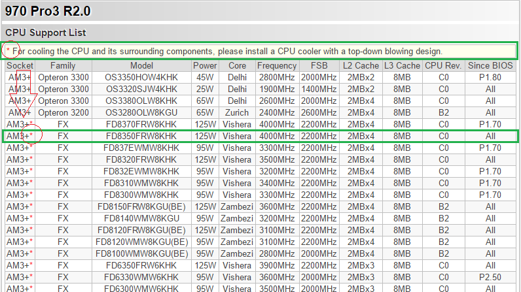Select model FD8350FRW8KHK cell

point(141,136)
